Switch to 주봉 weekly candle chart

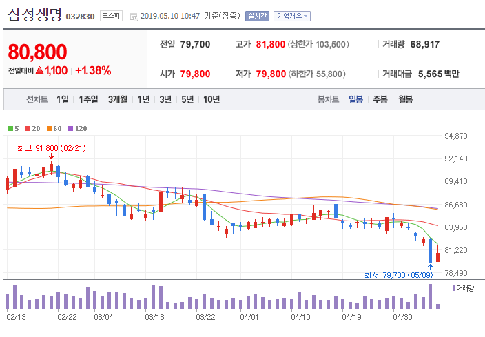coord(380,99)
